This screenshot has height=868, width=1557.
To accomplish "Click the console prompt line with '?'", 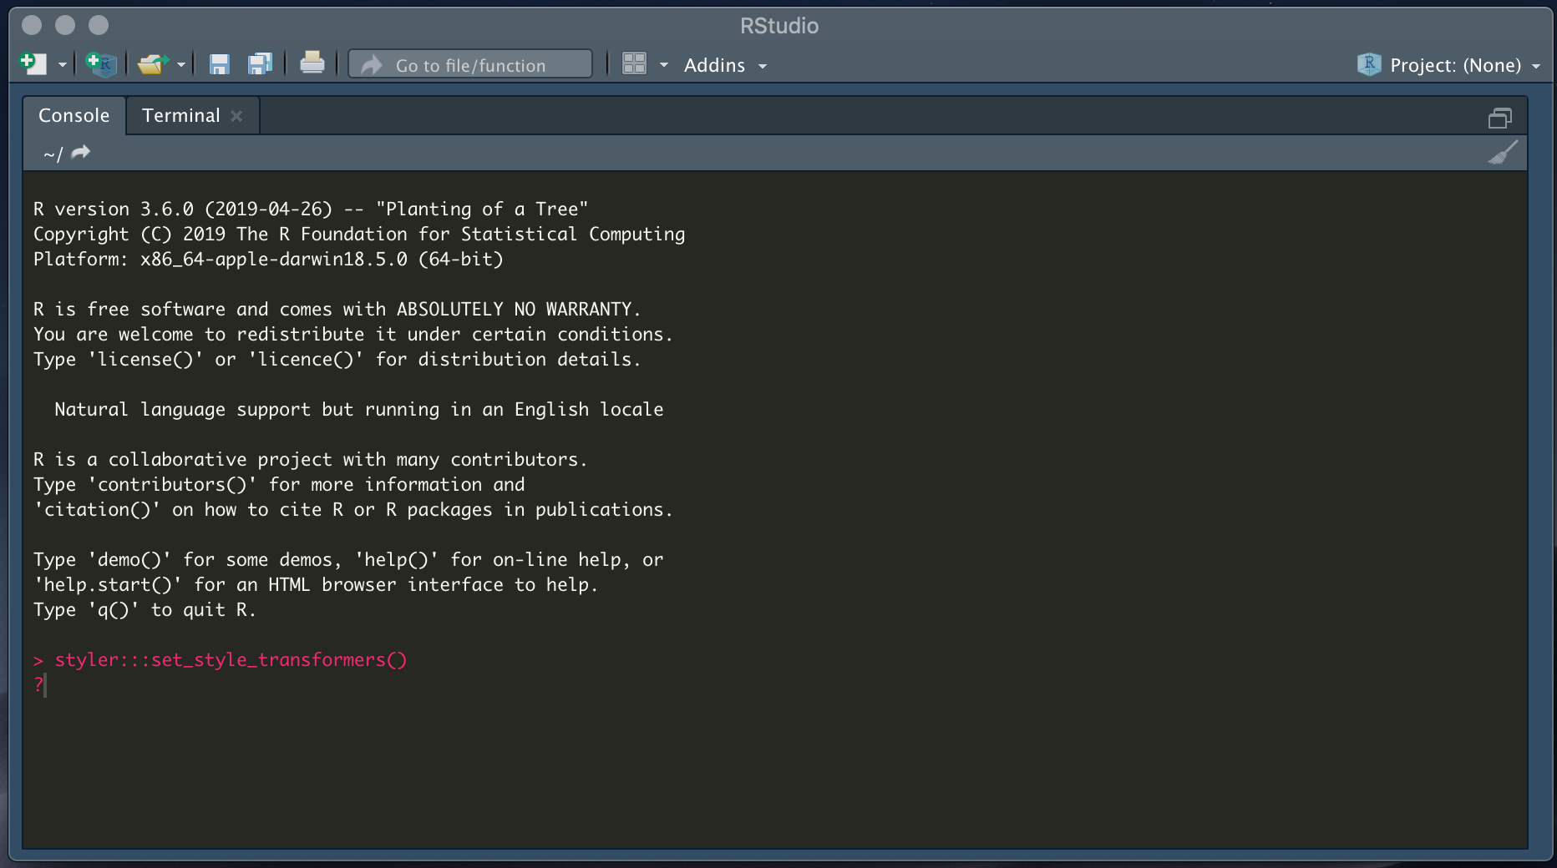I will click(38, 685).
